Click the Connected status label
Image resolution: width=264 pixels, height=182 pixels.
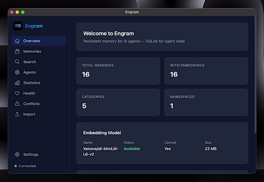[x=28, y=166]
